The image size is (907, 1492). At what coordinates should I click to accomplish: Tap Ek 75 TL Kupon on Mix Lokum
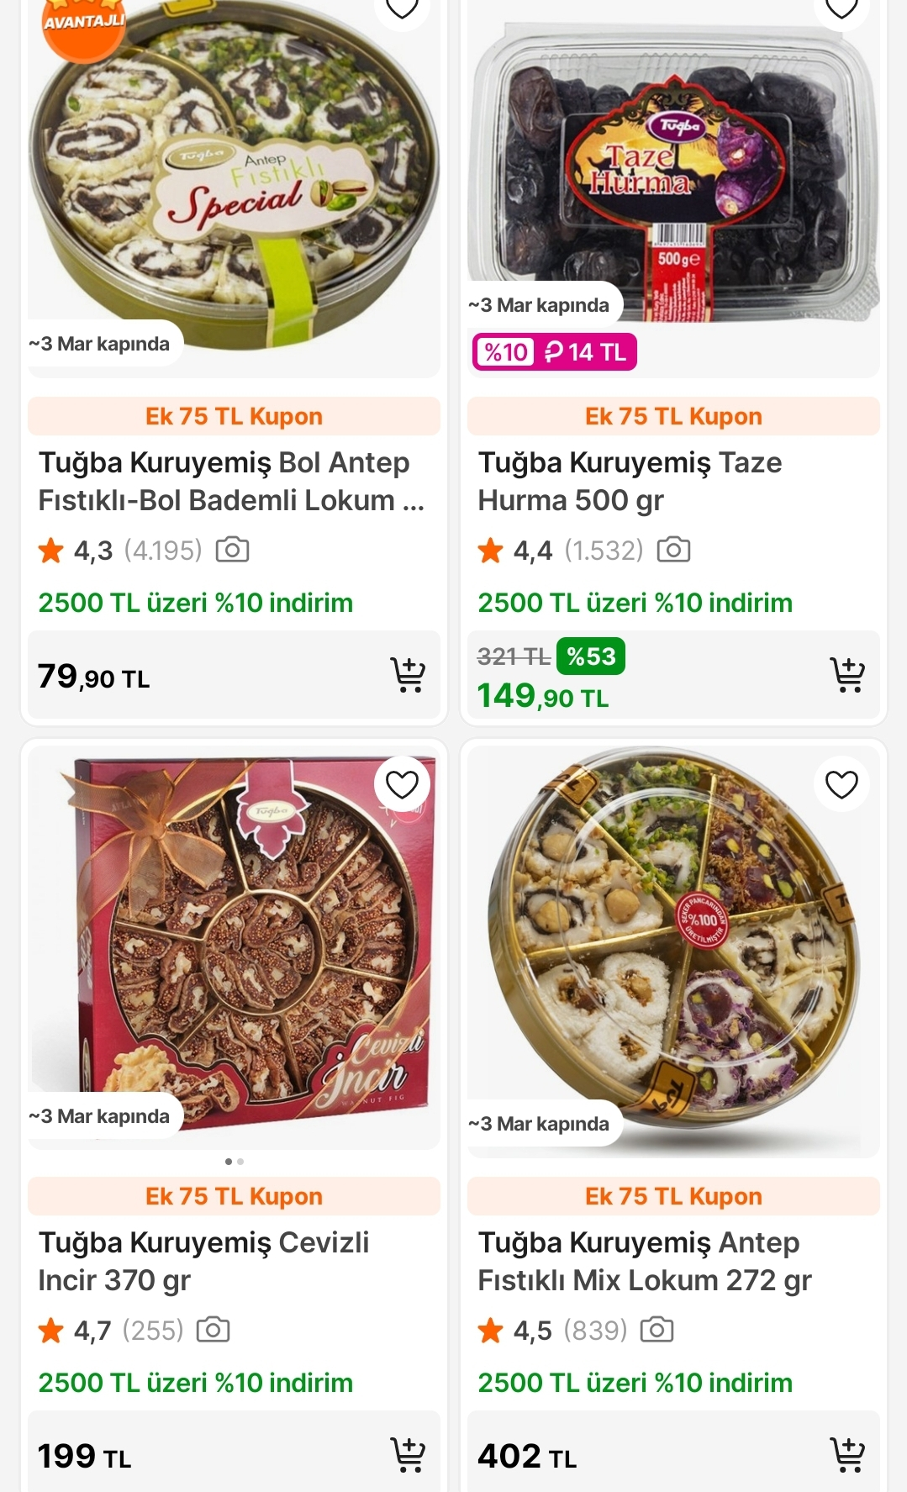(x=673, y=1196)
